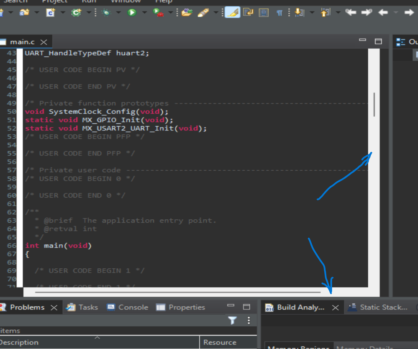Open the Debug button dropdown arrow
Viewport: 418px width, 349px height.
pyautogui.click(x=118, y=13)
